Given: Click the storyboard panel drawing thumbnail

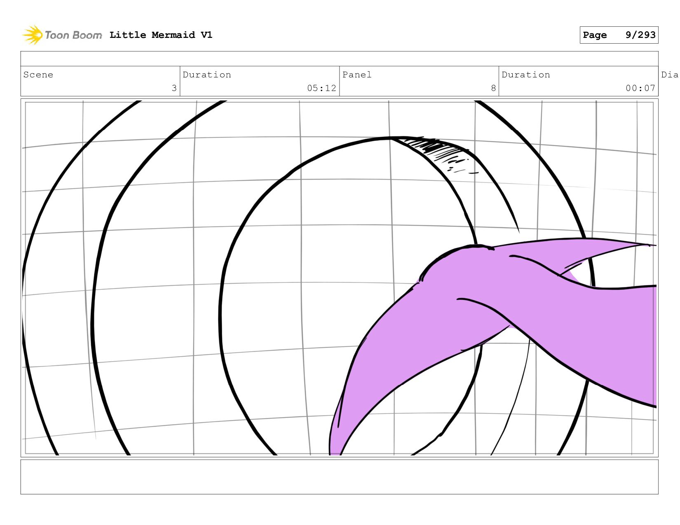Looking at the screenshot, I should click(x=339, y=278).
